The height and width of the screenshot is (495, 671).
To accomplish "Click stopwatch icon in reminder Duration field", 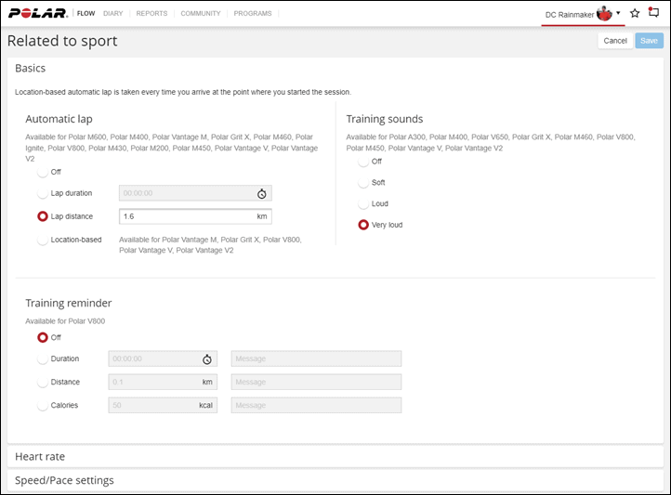I will click(x=207, y=359).
